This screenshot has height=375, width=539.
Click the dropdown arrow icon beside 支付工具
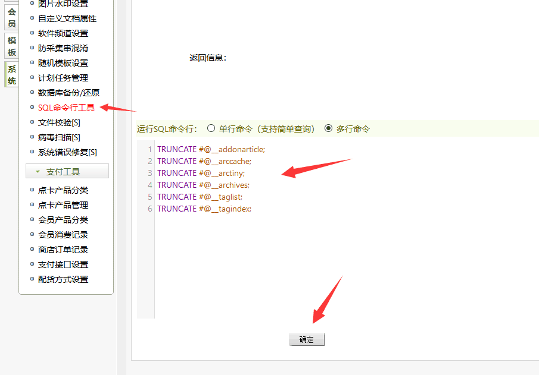click(x=38, y=172)
